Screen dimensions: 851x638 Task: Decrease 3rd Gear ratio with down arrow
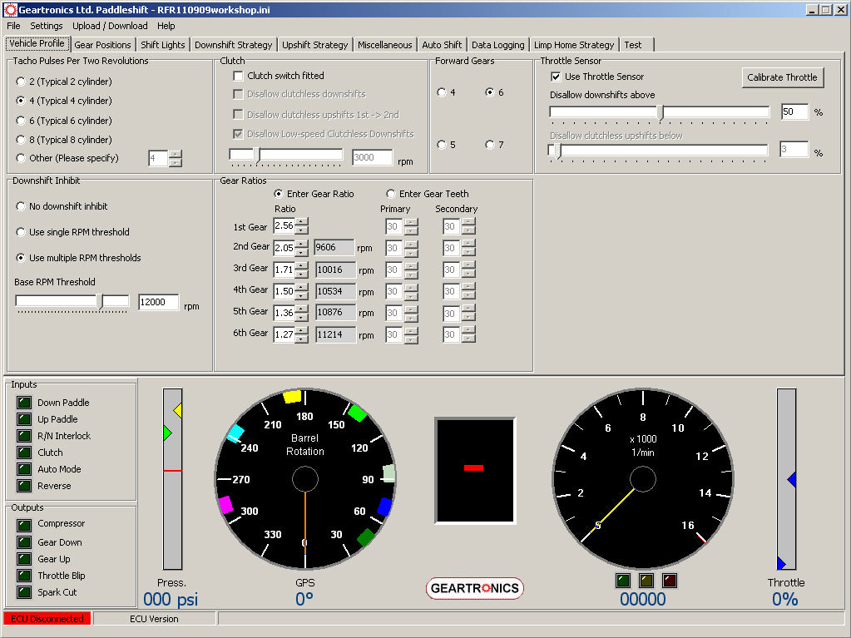click(x=301, y=274)
